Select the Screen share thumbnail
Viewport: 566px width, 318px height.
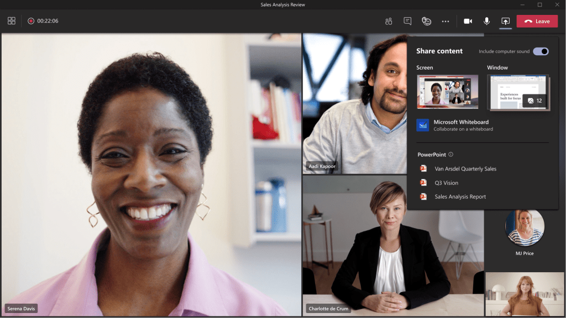pyautogui.click(x=448, y=92)
